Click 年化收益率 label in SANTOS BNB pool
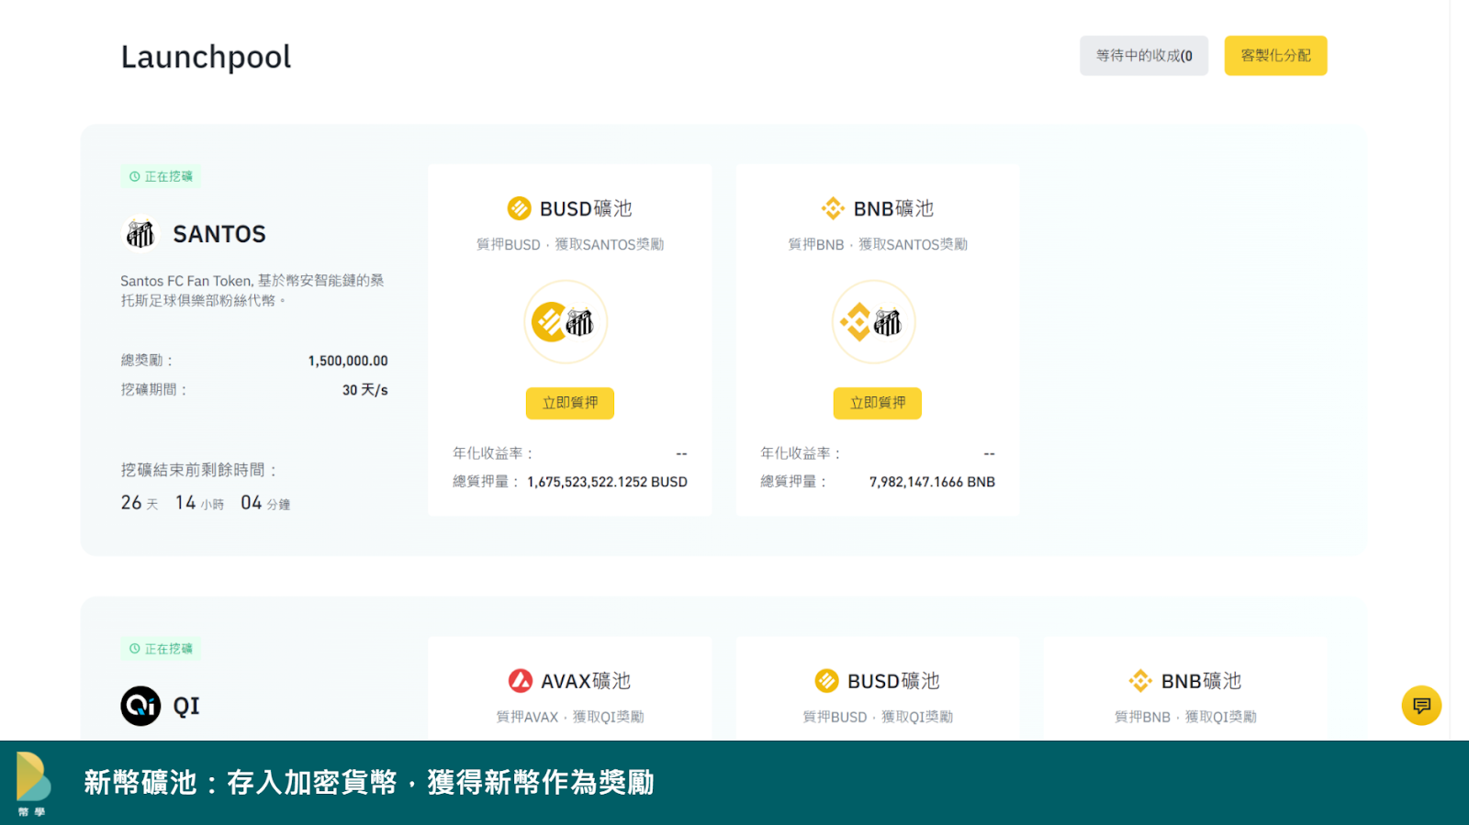Viewport: 1469px width, 825px height. click(x=800, y=453)
